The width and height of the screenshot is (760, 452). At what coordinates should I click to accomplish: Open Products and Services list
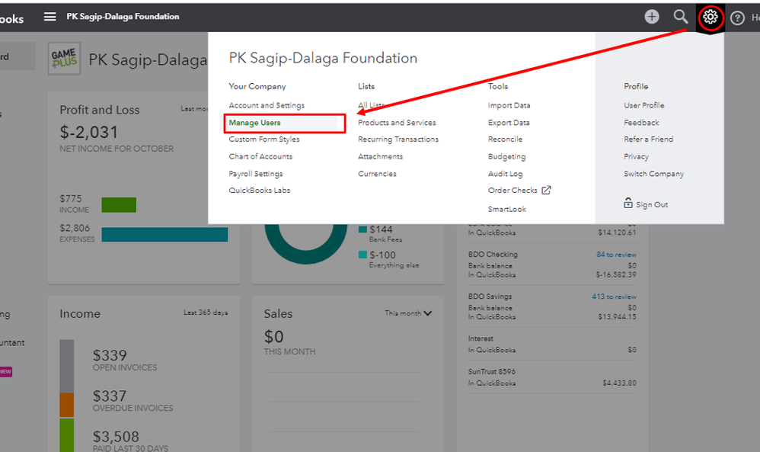pos(397,123)
